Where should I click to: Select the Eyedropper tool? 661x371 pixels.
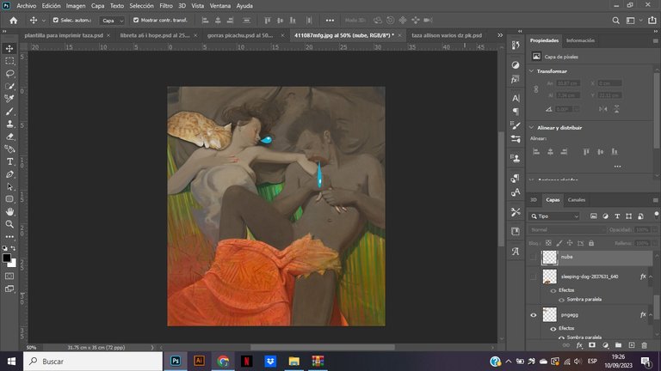coord(9,99)
